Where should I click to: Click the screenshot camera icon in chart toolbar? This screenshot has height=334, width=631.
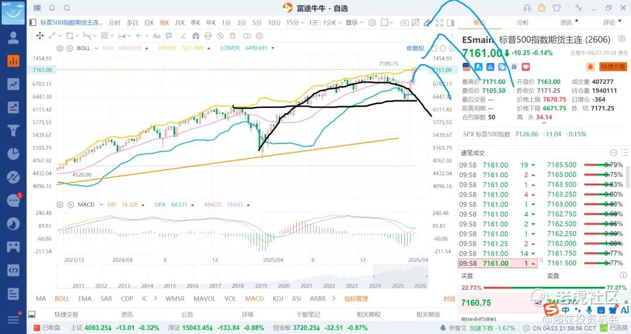[x=404, y=23]
